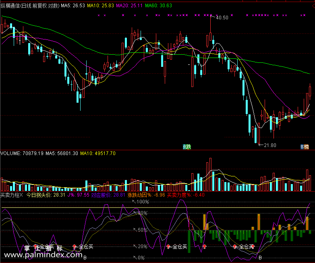
Task: Click the tallest red volume bar
Action: (x=210, y=174)
